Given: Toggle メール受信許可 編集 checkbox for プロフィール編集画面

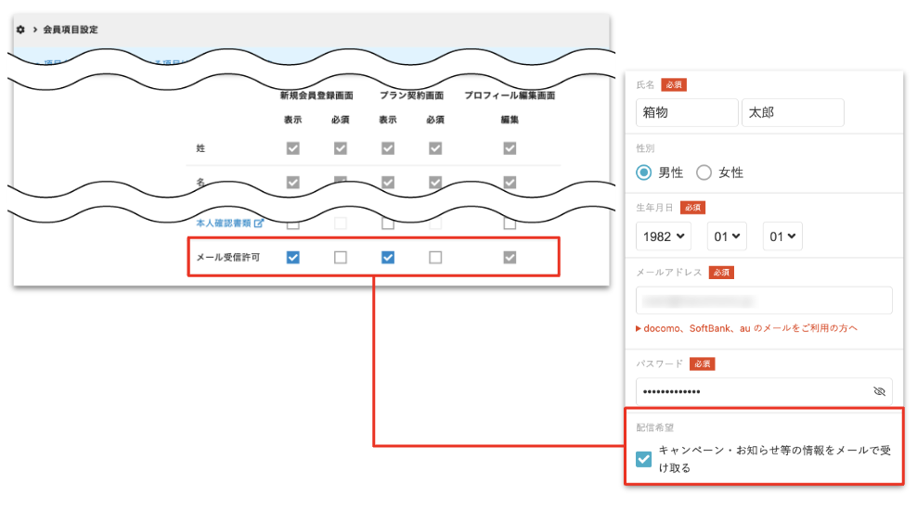Looking at the screenshot, I should pos(510,258).
